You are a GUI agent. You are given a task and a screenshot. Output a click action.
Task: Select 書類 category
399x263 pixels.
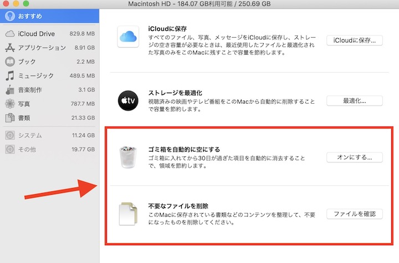tap(50, 118)
